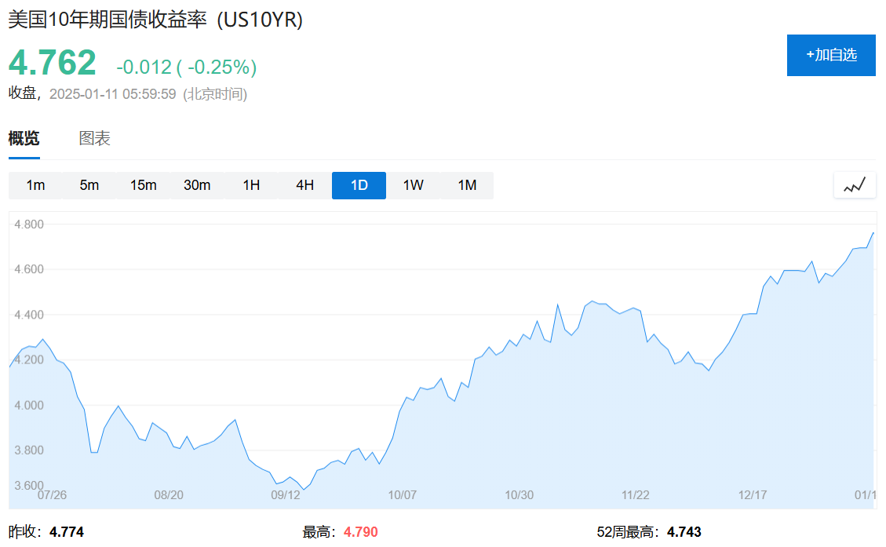
Task: Click the 4.800 y-axis gridline label
Action: click(29, 224)
